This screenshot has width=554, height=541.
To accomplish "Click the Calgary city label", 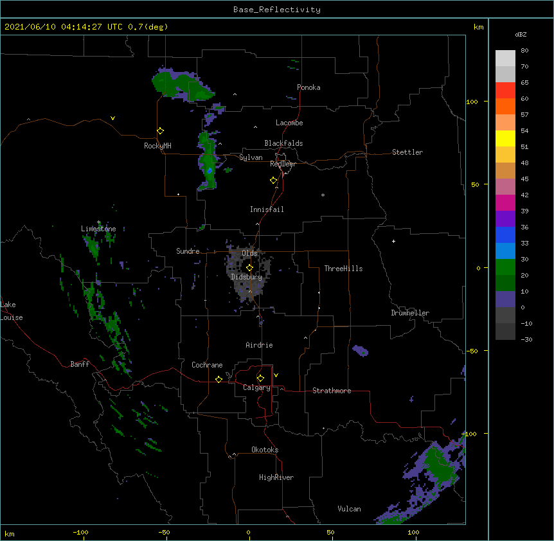I will (256, 387).
